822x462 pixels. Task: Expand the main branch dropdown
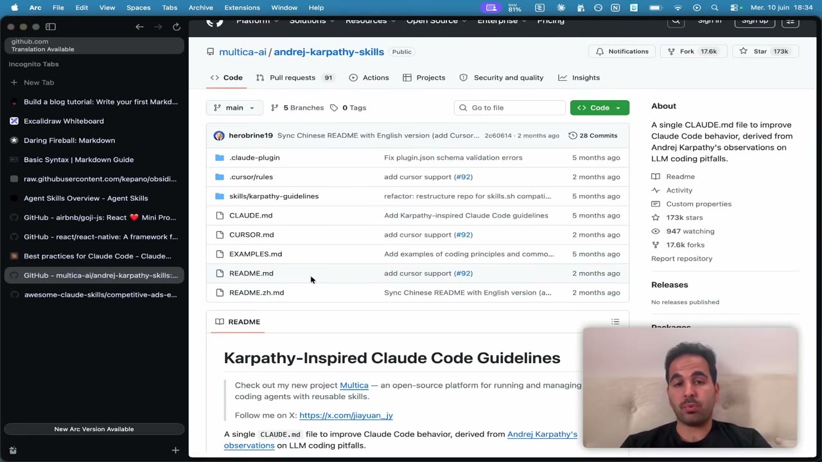click(234, 108)
